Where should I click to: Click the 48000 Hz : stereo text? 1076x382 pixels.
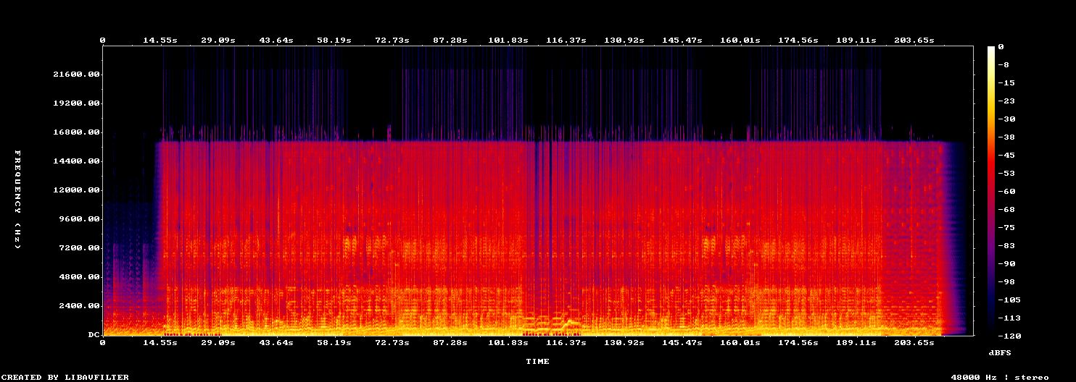point(999,377)
